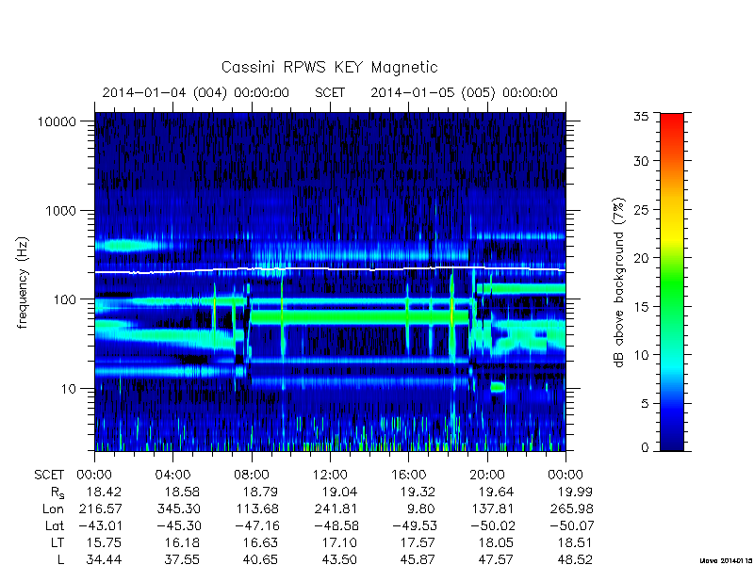Click longitude value 9.80
This screenshot has width=754, height=565.
point(420,508)
